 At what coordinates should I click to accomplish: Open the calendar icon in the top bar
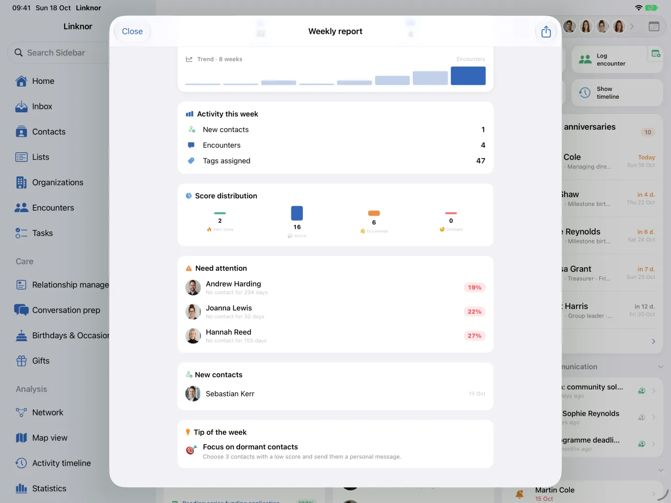click(654, 27)
